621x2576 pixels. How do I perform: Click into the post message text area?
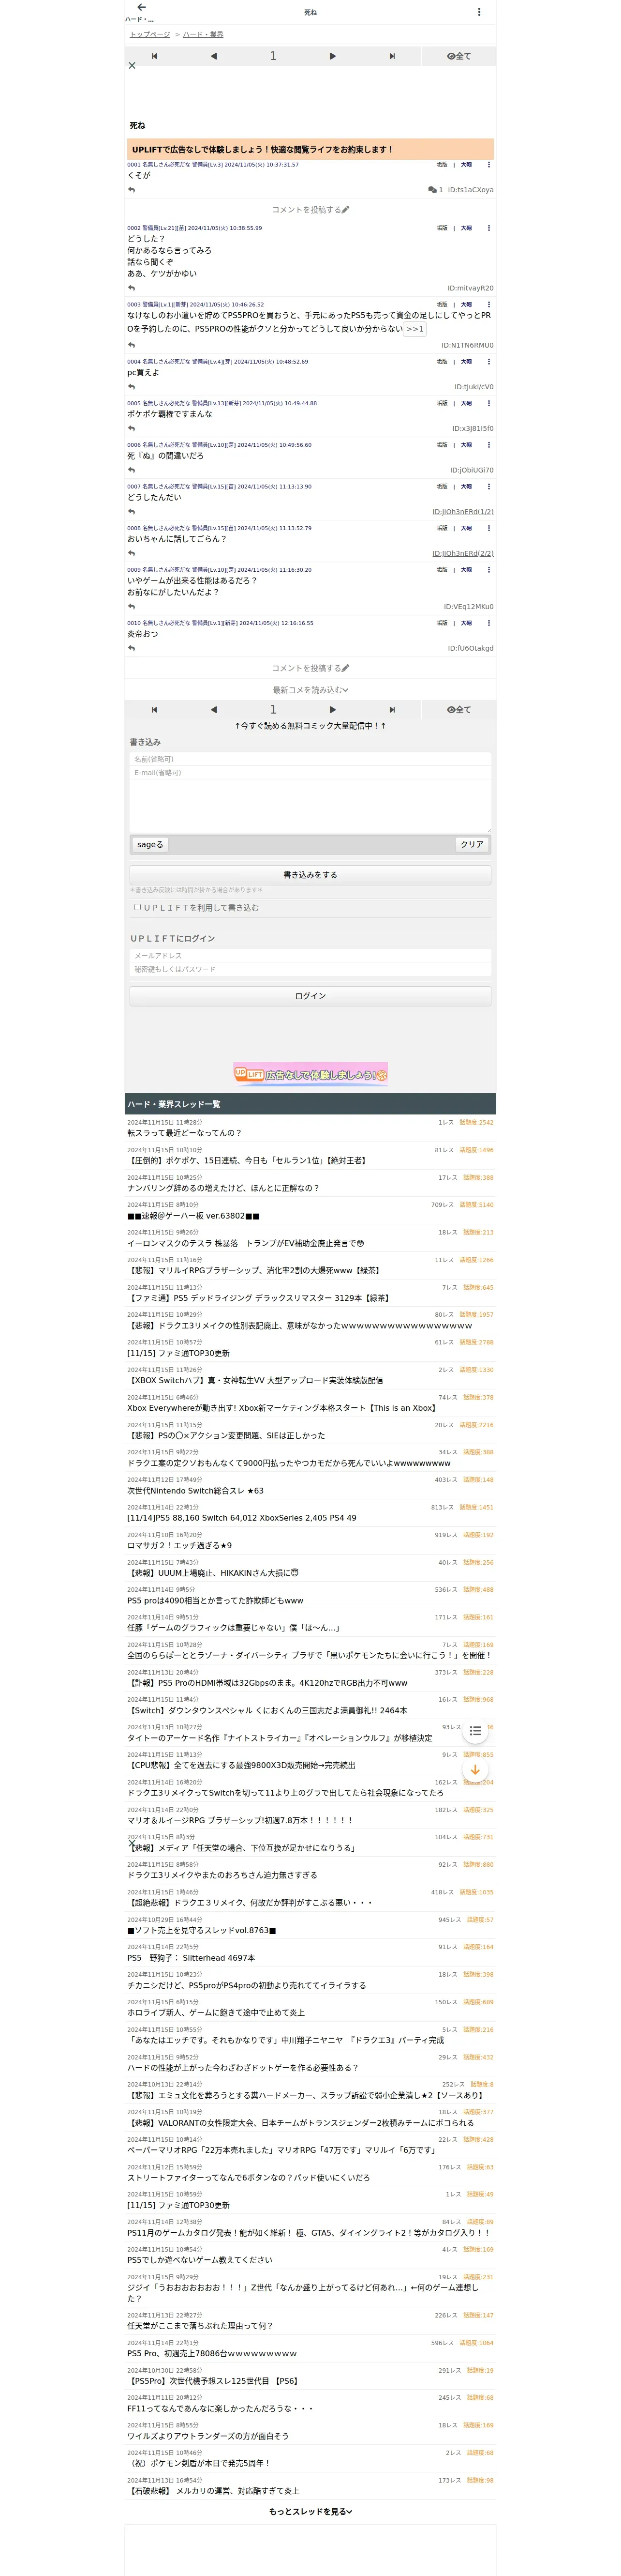pyautogui.click(x=310, y=806)
